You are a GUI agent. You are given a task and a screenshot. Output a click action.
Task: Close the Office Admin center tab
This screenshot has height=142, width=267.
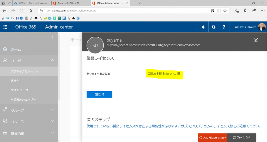pyautogui.click(x=126, y=3)
